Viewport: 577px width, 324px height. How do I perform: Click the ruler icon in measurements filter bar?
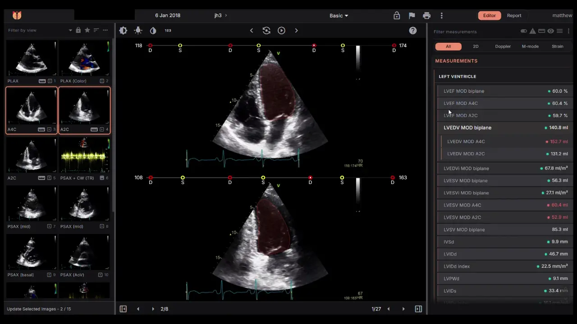point(541,31)
